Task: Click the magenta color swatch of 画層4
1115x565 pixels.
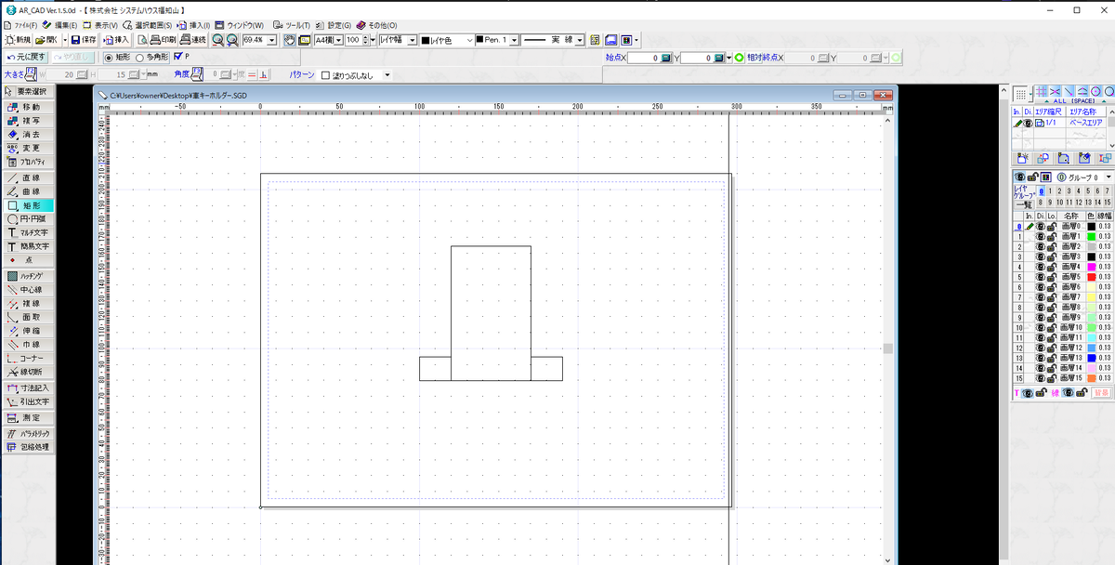Action: (x=1093, y=267)
